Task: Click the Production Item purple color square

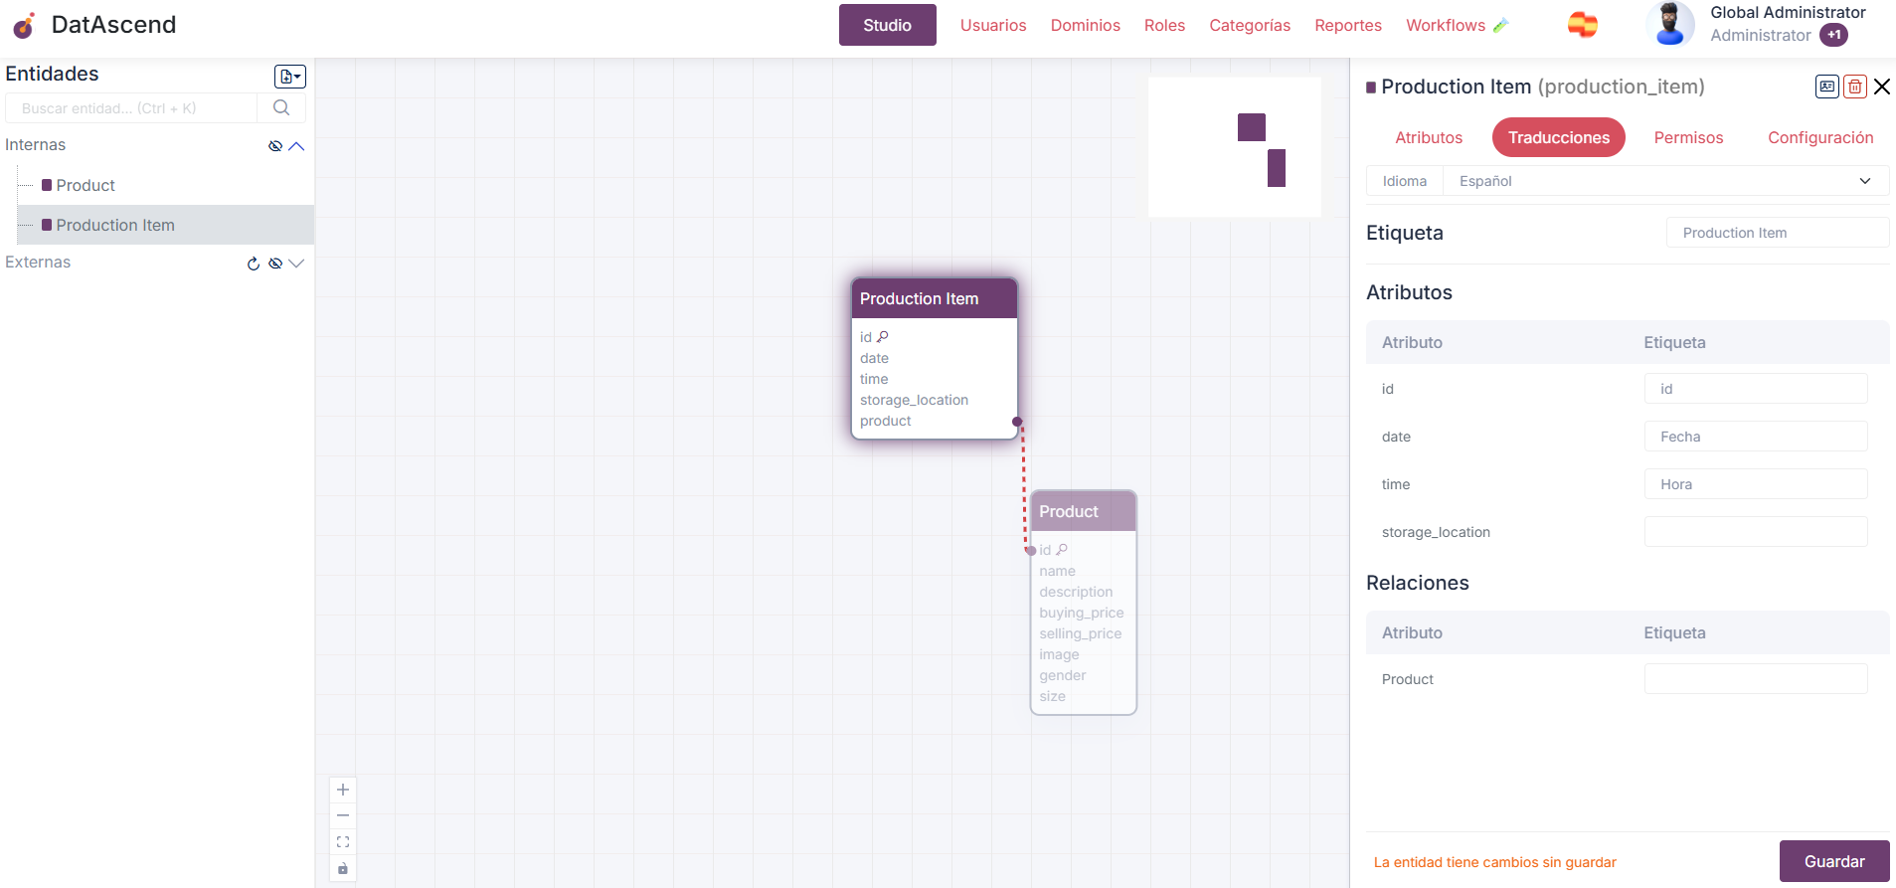Action: coord(1371,88)
